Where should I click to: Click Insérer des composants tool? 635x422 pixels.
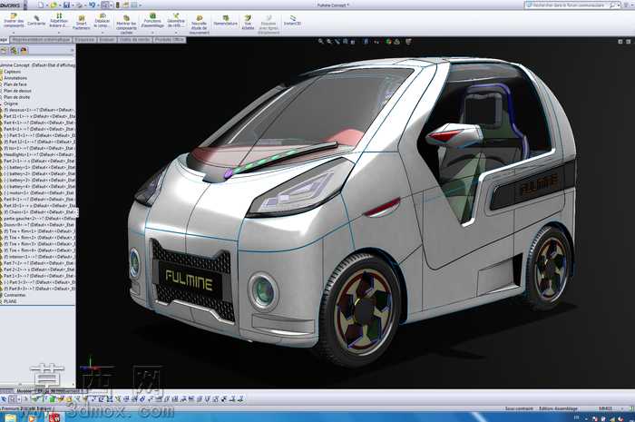(14, 20)
